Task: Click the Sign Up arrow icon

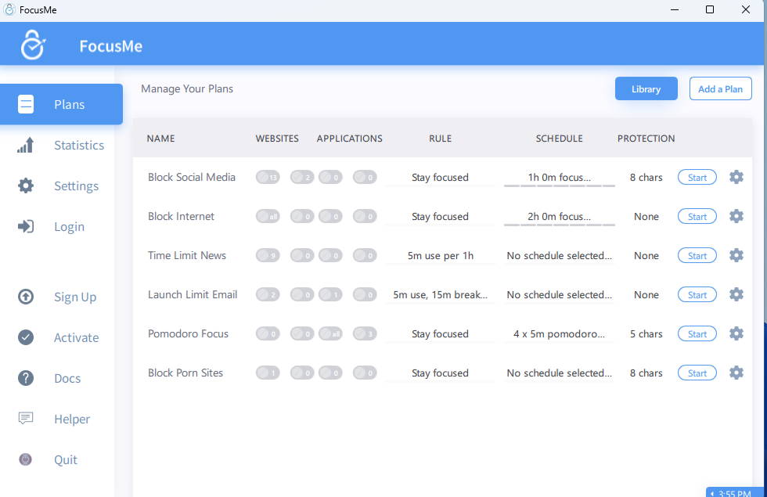Action: (x=26, y=297)
